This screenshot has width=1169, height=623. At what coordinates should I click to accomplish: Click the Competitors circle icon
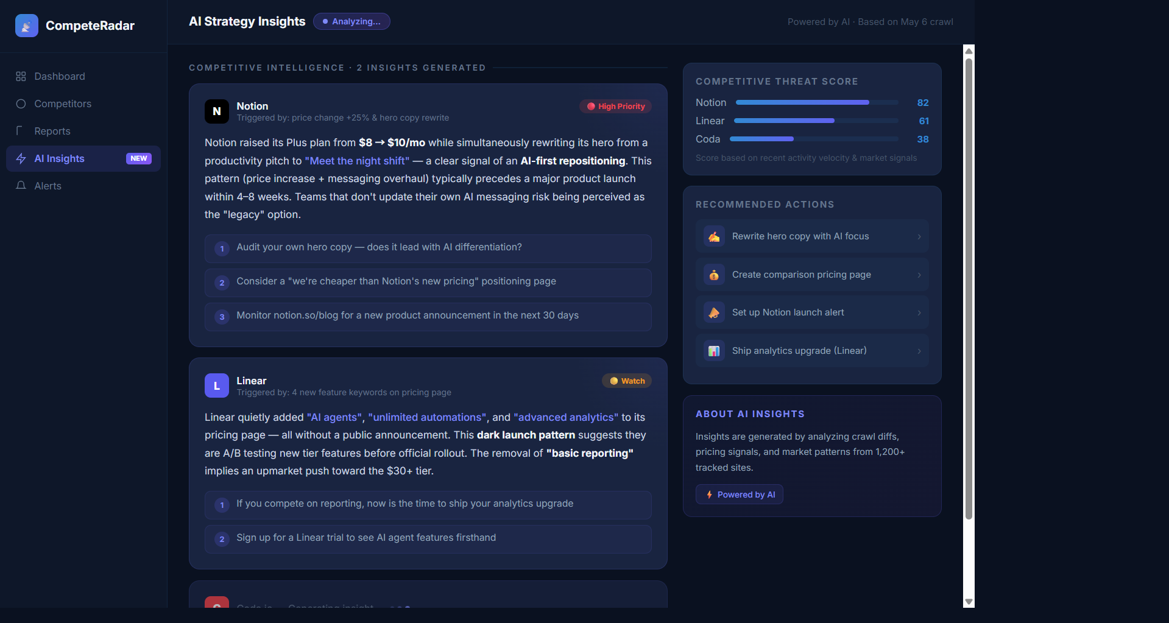(x=21, y=104)
